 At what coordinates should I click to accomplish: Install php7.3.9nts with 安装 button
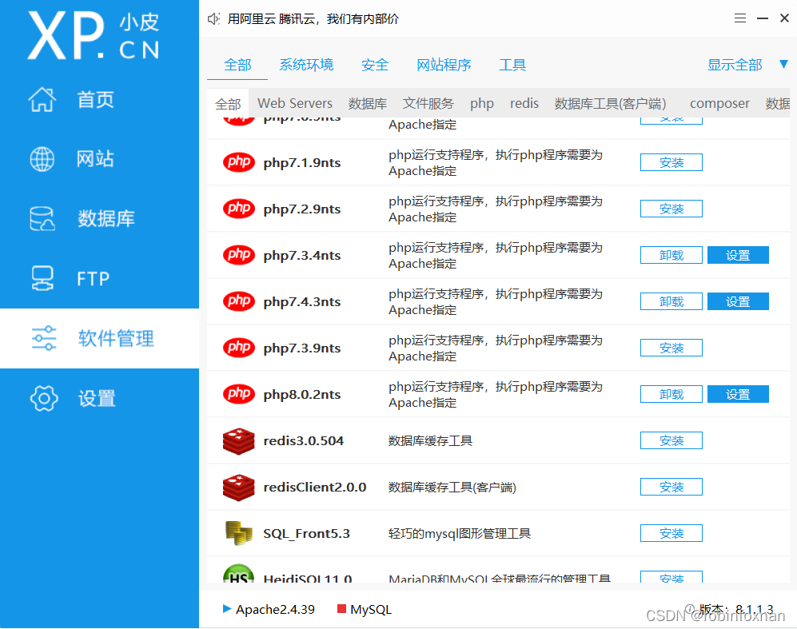coord(671,348)
